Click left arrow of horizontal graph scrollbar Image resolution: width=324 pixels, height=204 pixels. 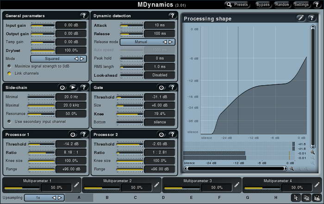(x=186, y=169)
